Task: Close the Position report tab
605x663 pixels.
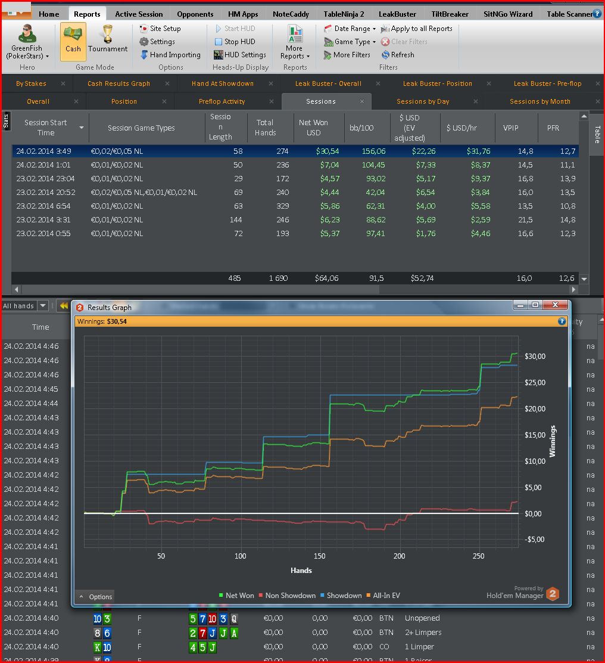Action: [164, 101]
